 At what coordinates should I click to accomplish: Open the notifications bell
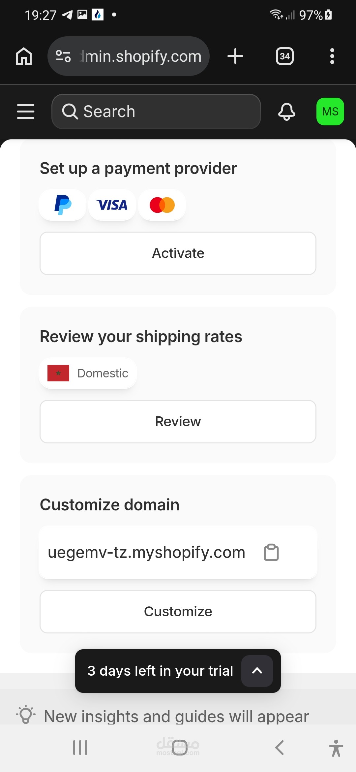pos(286,112)
